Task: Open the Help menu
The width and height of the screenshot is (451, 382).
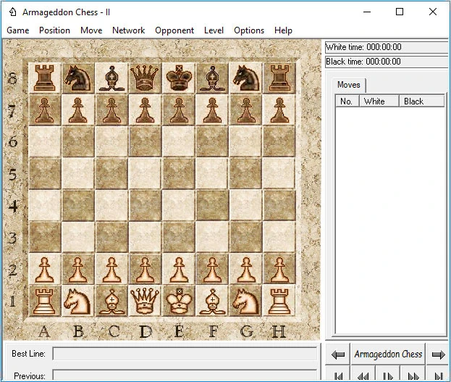Action: [x=283, y=30]
